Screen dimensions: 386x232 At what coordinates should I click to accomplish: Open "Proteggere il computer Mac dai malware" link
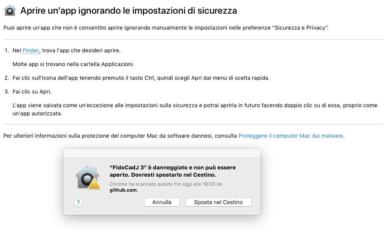click(x=290, y=136)
